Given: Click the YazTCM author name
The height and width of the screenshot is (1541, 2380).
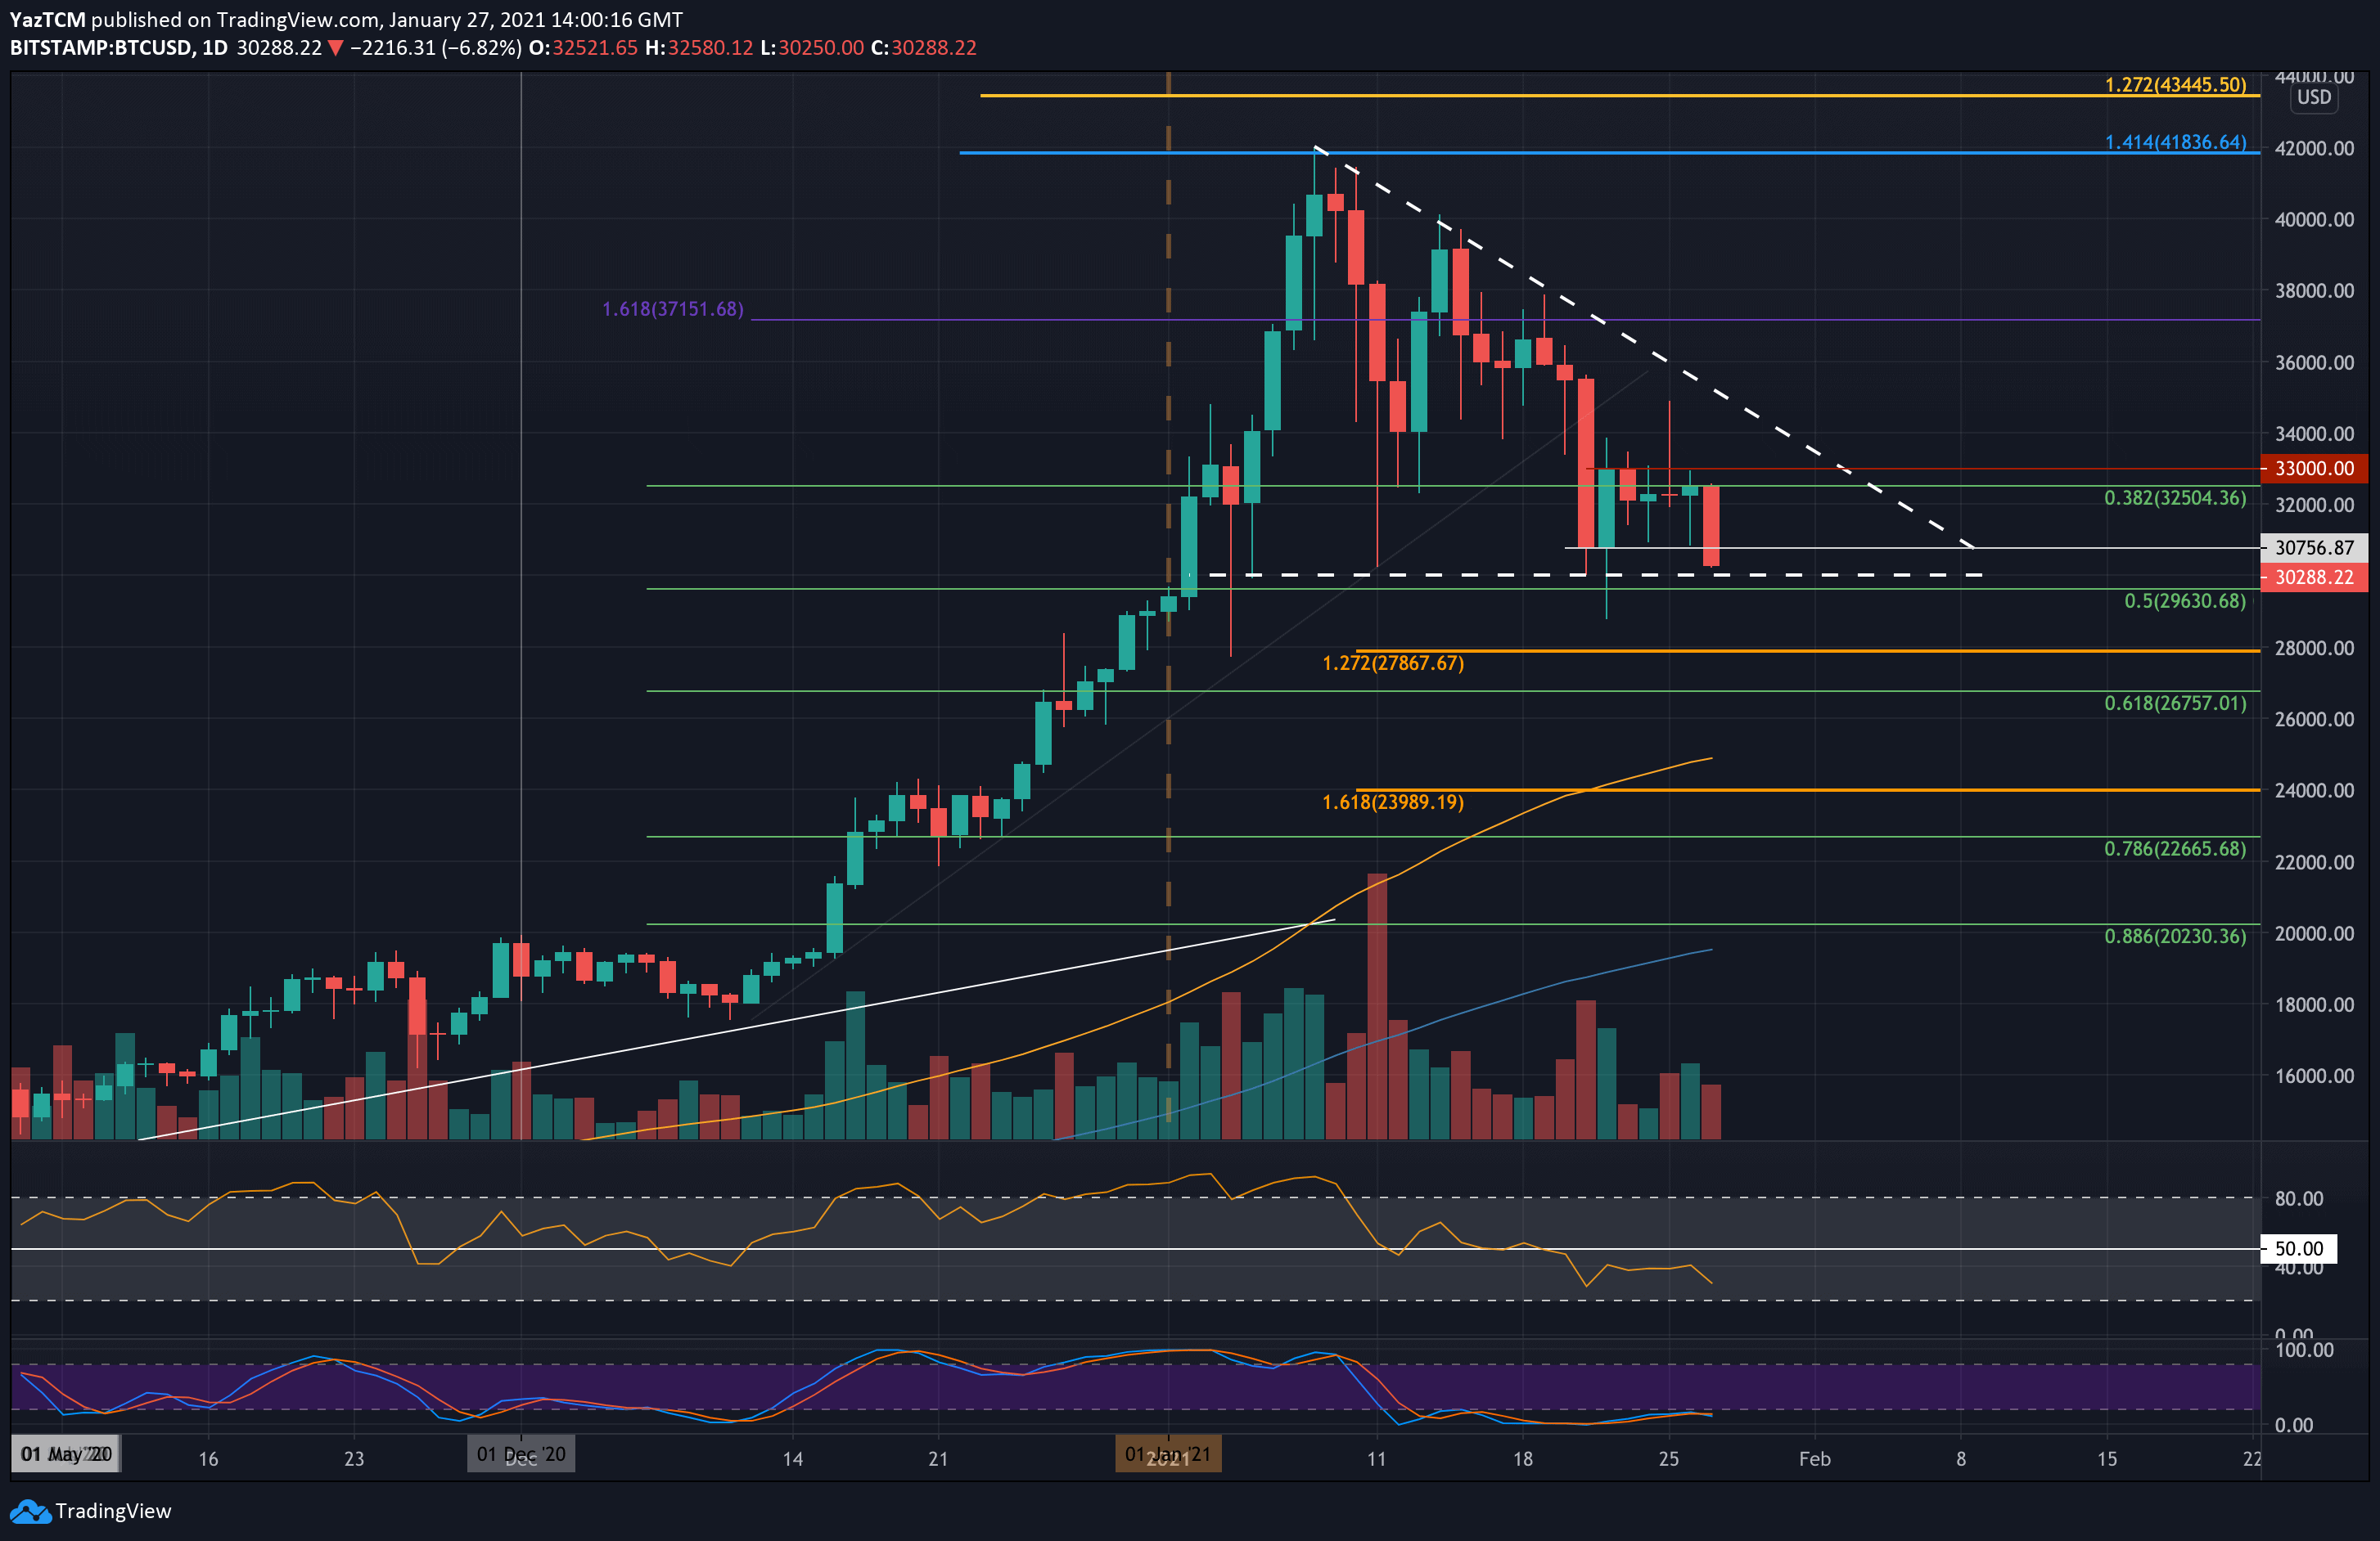Looking at the screenshot, I should click(x=47, y=20).
